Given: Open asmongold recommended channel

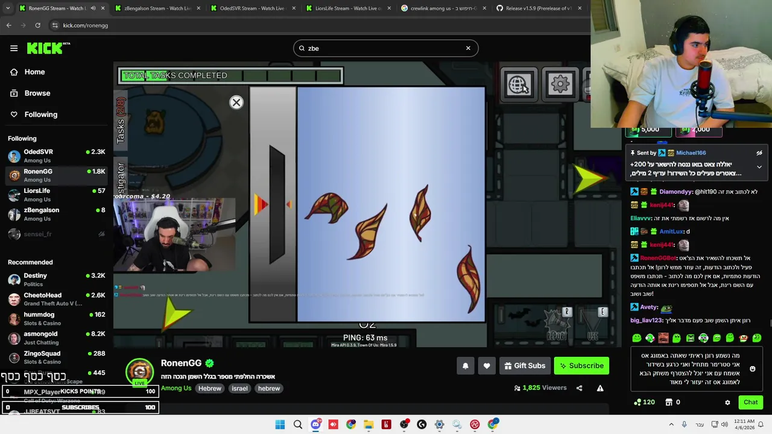Looking at the screenshot, I should tap(57, 338).
